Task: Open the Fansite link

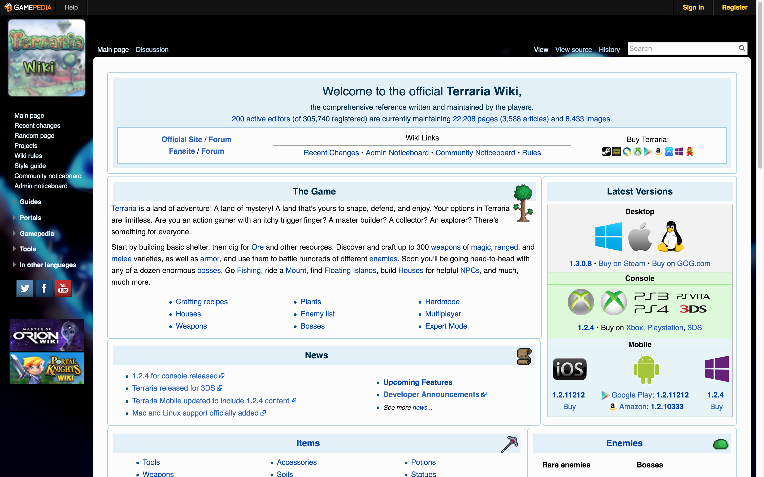Action: (182, 151)
